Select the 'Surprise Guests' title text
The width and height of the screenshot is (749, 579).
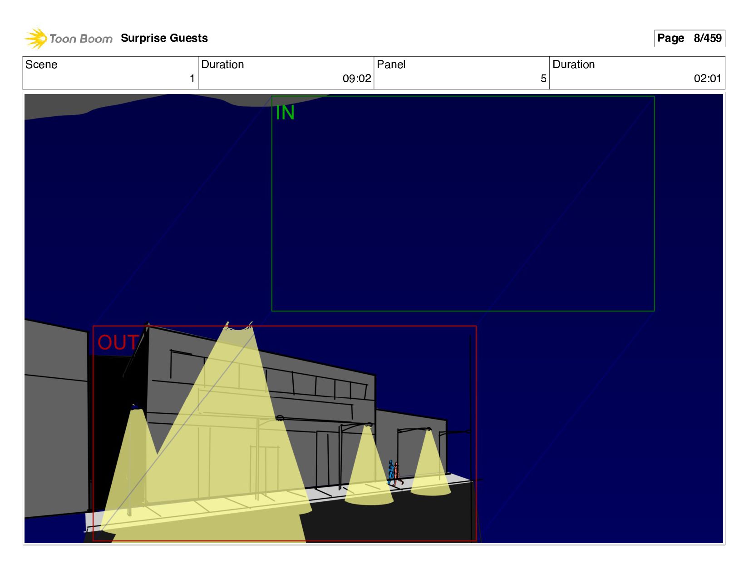[x=164, y=38]
